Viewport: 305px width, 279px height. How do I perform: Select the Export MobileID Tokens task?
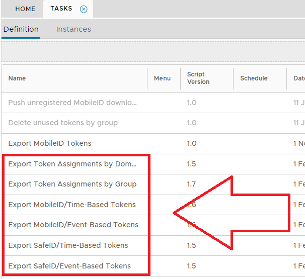coord(50,143)
